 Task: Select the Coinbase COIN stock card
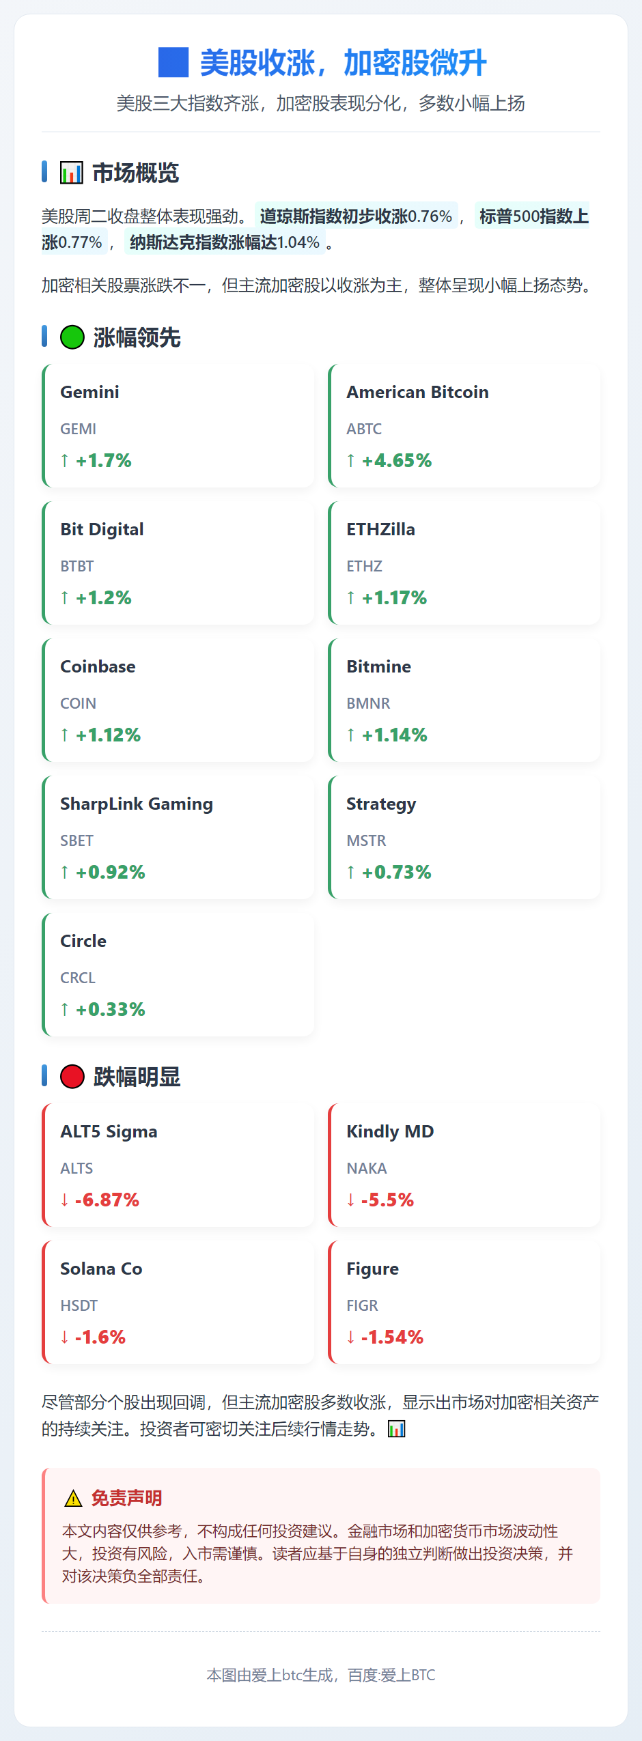pos(178,700)
